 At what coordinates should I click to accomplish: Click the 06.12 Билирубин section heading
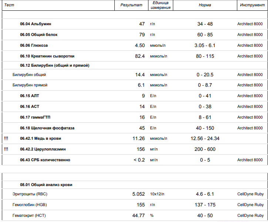pos(54,65)
